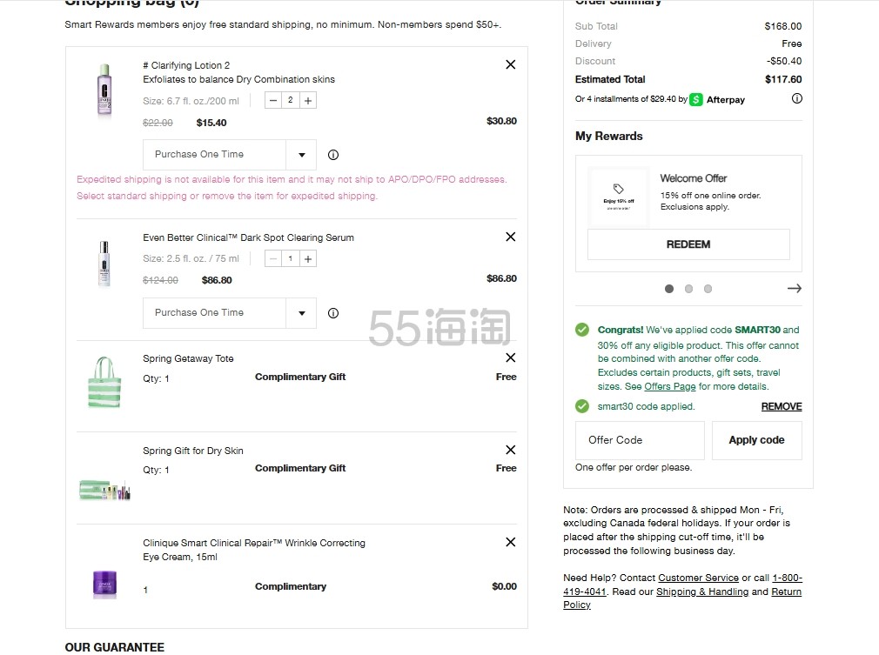The image size is (879, 655).
Task: Click Clinique Smart Clinical Repair Eye Cream title
Action: pos(254,550)
